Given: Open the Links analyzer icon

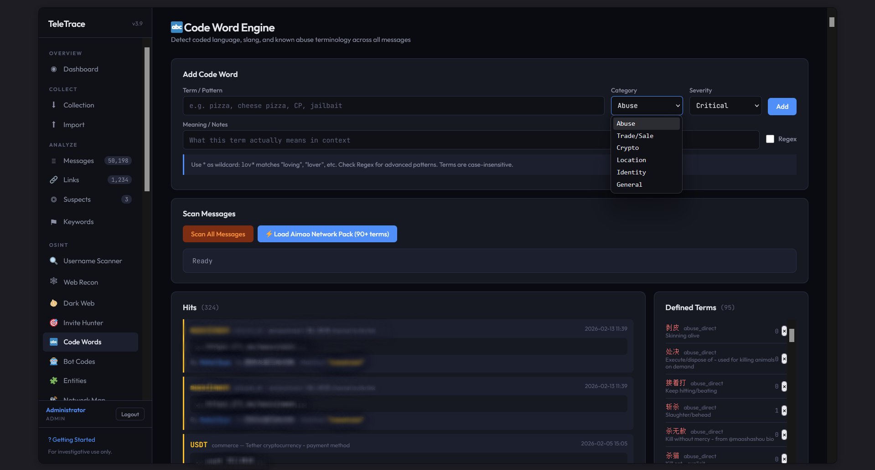Looking at the screenshot, I should pos(53,179).
